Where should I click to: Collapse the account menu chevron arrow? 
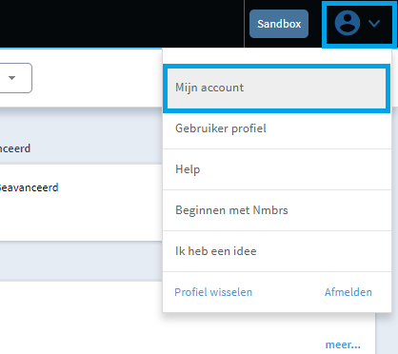[374, 24]
